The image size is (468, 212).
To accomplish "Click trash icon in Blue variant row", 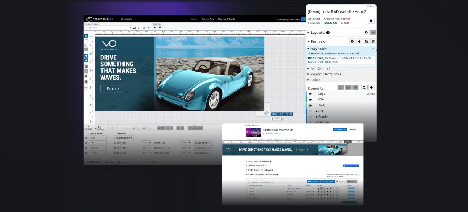I will [86, 137].
